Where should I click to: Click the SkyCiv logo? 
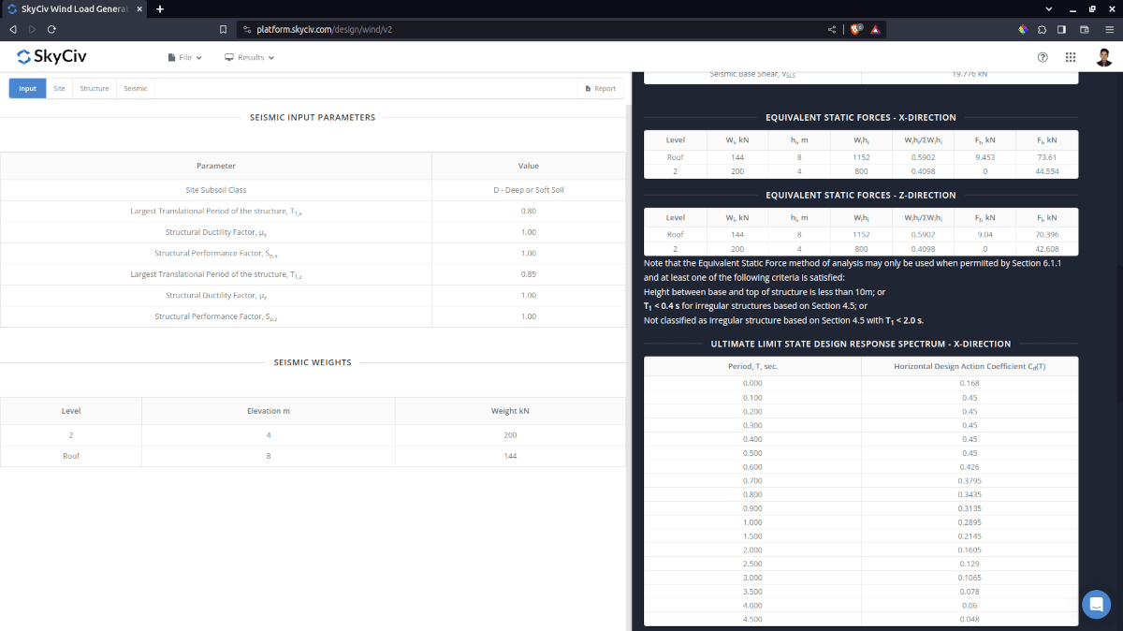(x=52, y=57)
